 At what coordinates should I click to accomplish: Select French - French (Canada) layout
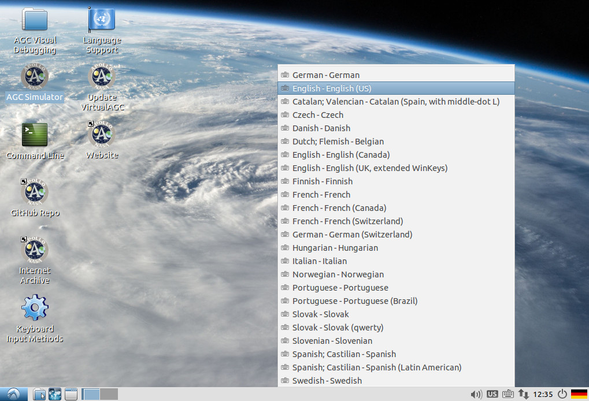[339, 208]
